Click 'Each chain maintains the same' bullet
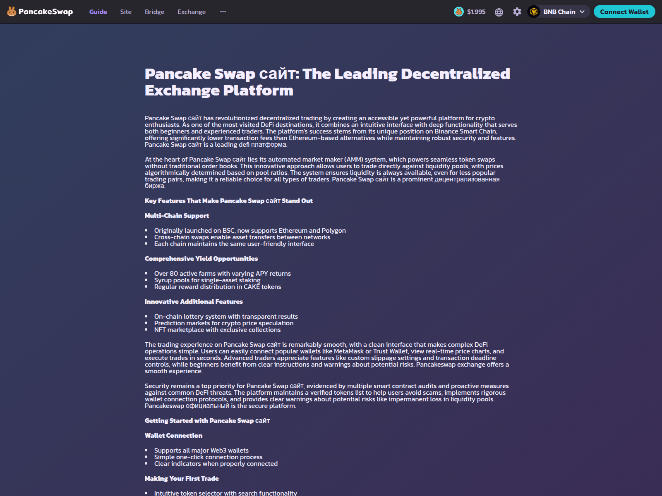This screenshot has height=496, width=662. click(x=234, y=244)
